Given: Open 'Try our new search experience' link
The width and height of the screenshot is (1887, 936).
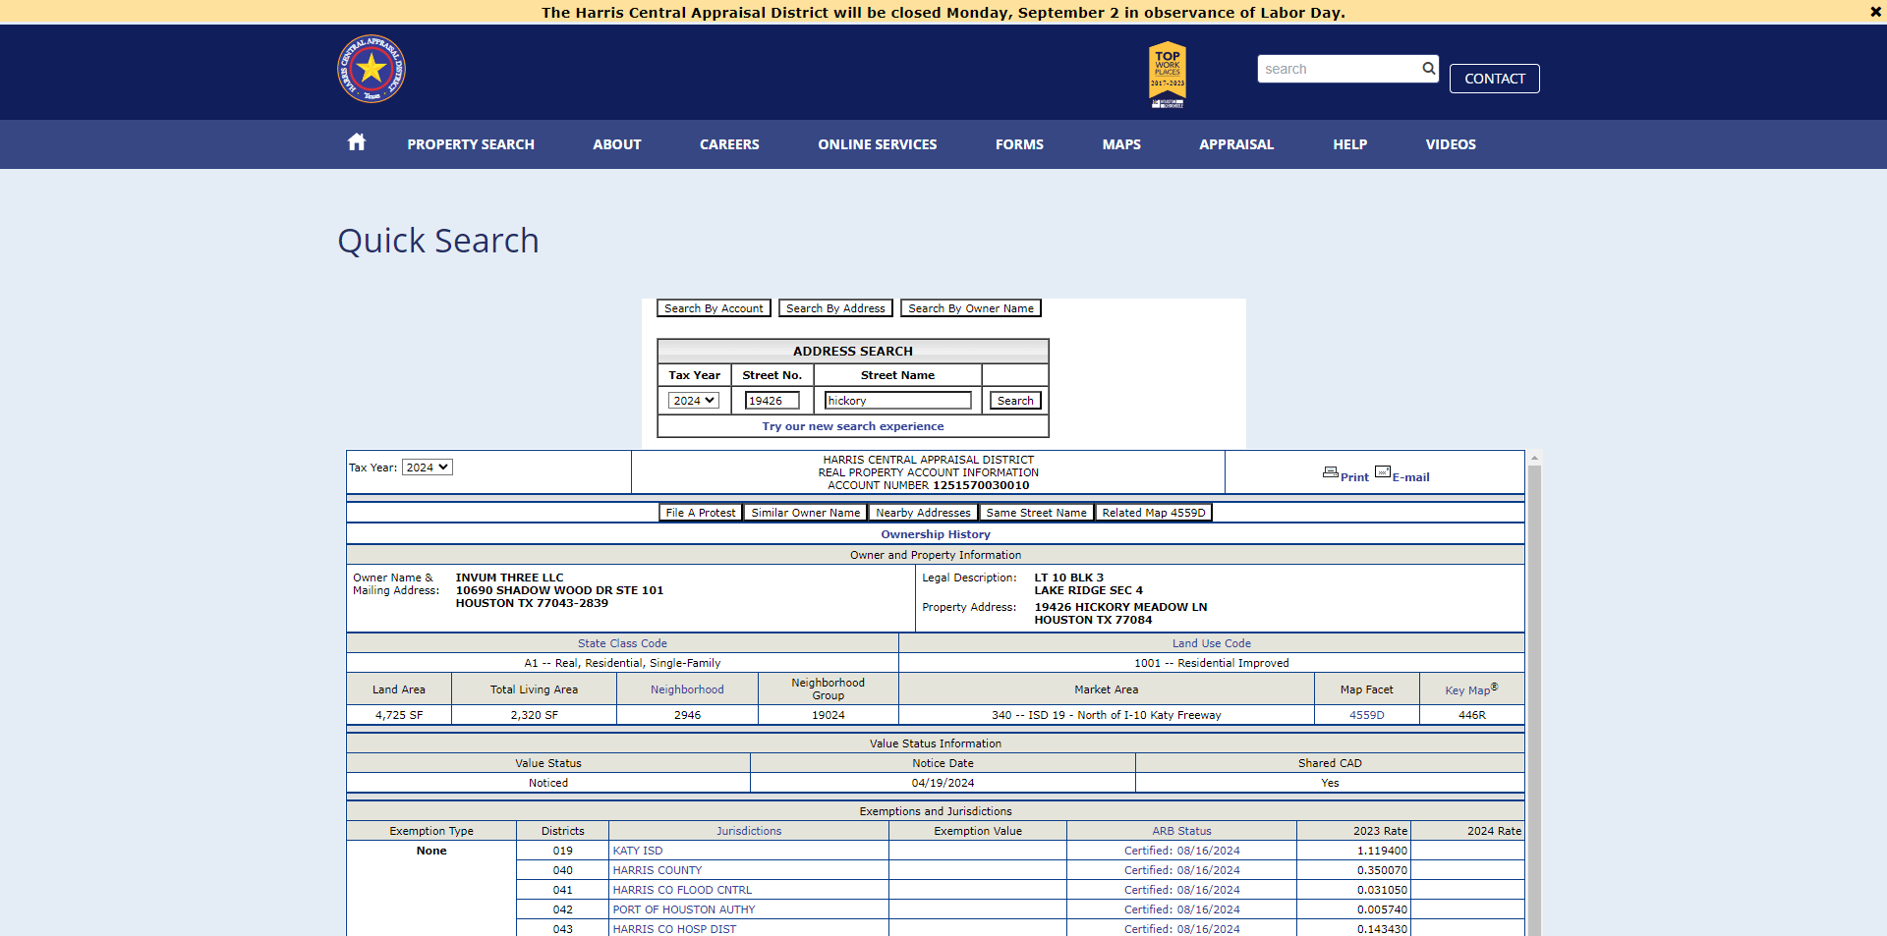Looking at the screenshot, I should (x=853, y=426).
